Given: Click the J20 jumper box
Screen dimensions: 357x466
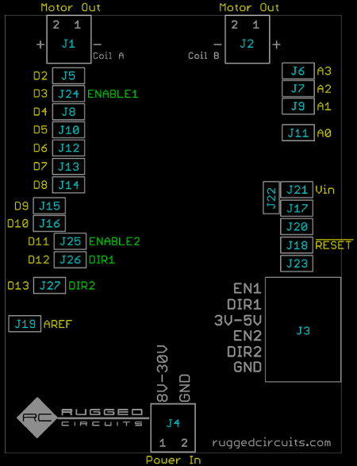Looking at the screenshot, I should coord(297,227).
